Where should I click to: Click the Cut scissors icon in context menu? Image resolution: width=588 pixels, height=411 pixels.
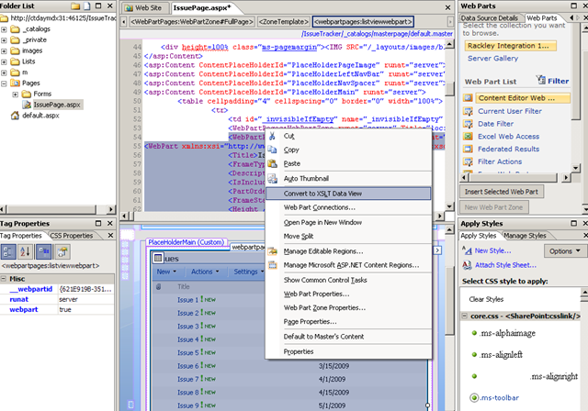coord(272,136)
